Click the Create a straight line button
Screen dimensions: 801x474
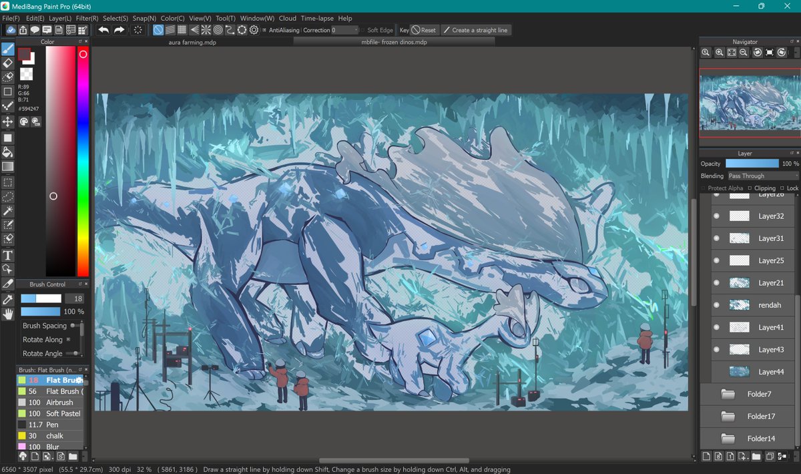[475, 30]
